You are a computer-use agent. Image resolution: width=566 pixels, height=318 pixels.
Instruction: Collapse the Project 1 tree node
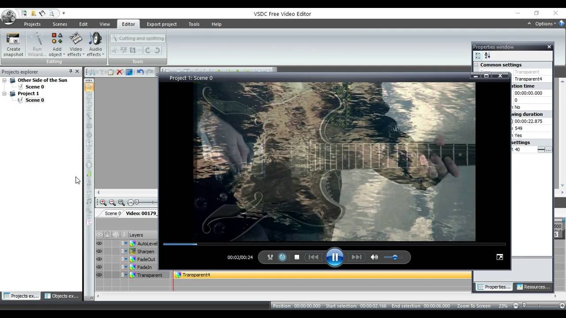tap(5, 94)
